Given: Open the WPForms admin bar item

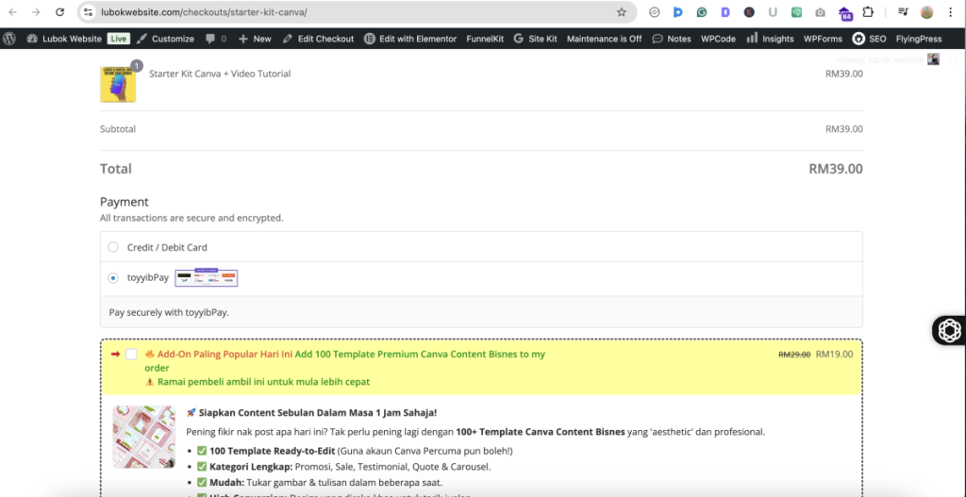Looking at the screenshot, I should 824,39.
